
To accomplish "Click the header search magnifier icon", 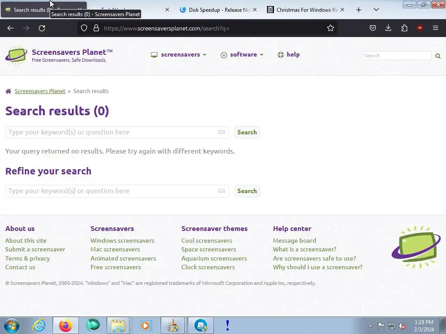I will (438, 56).
